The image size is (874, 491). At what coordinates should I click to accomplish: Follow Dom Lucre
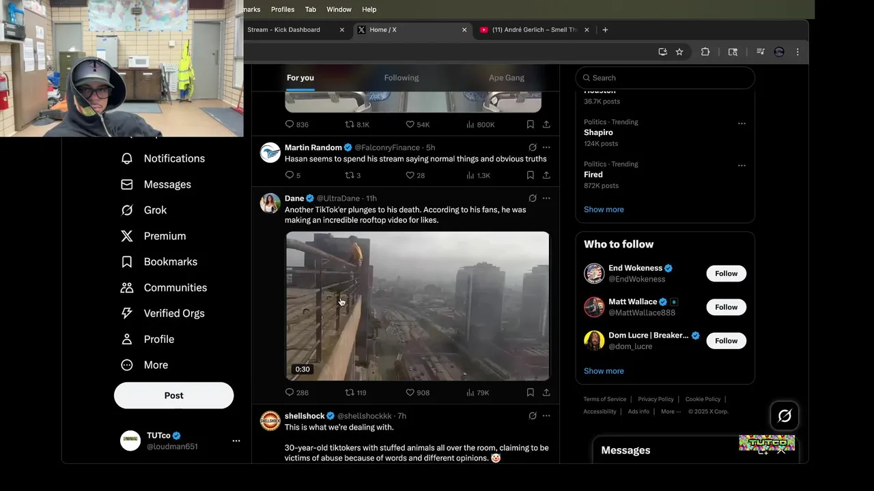tap(727, 341)
